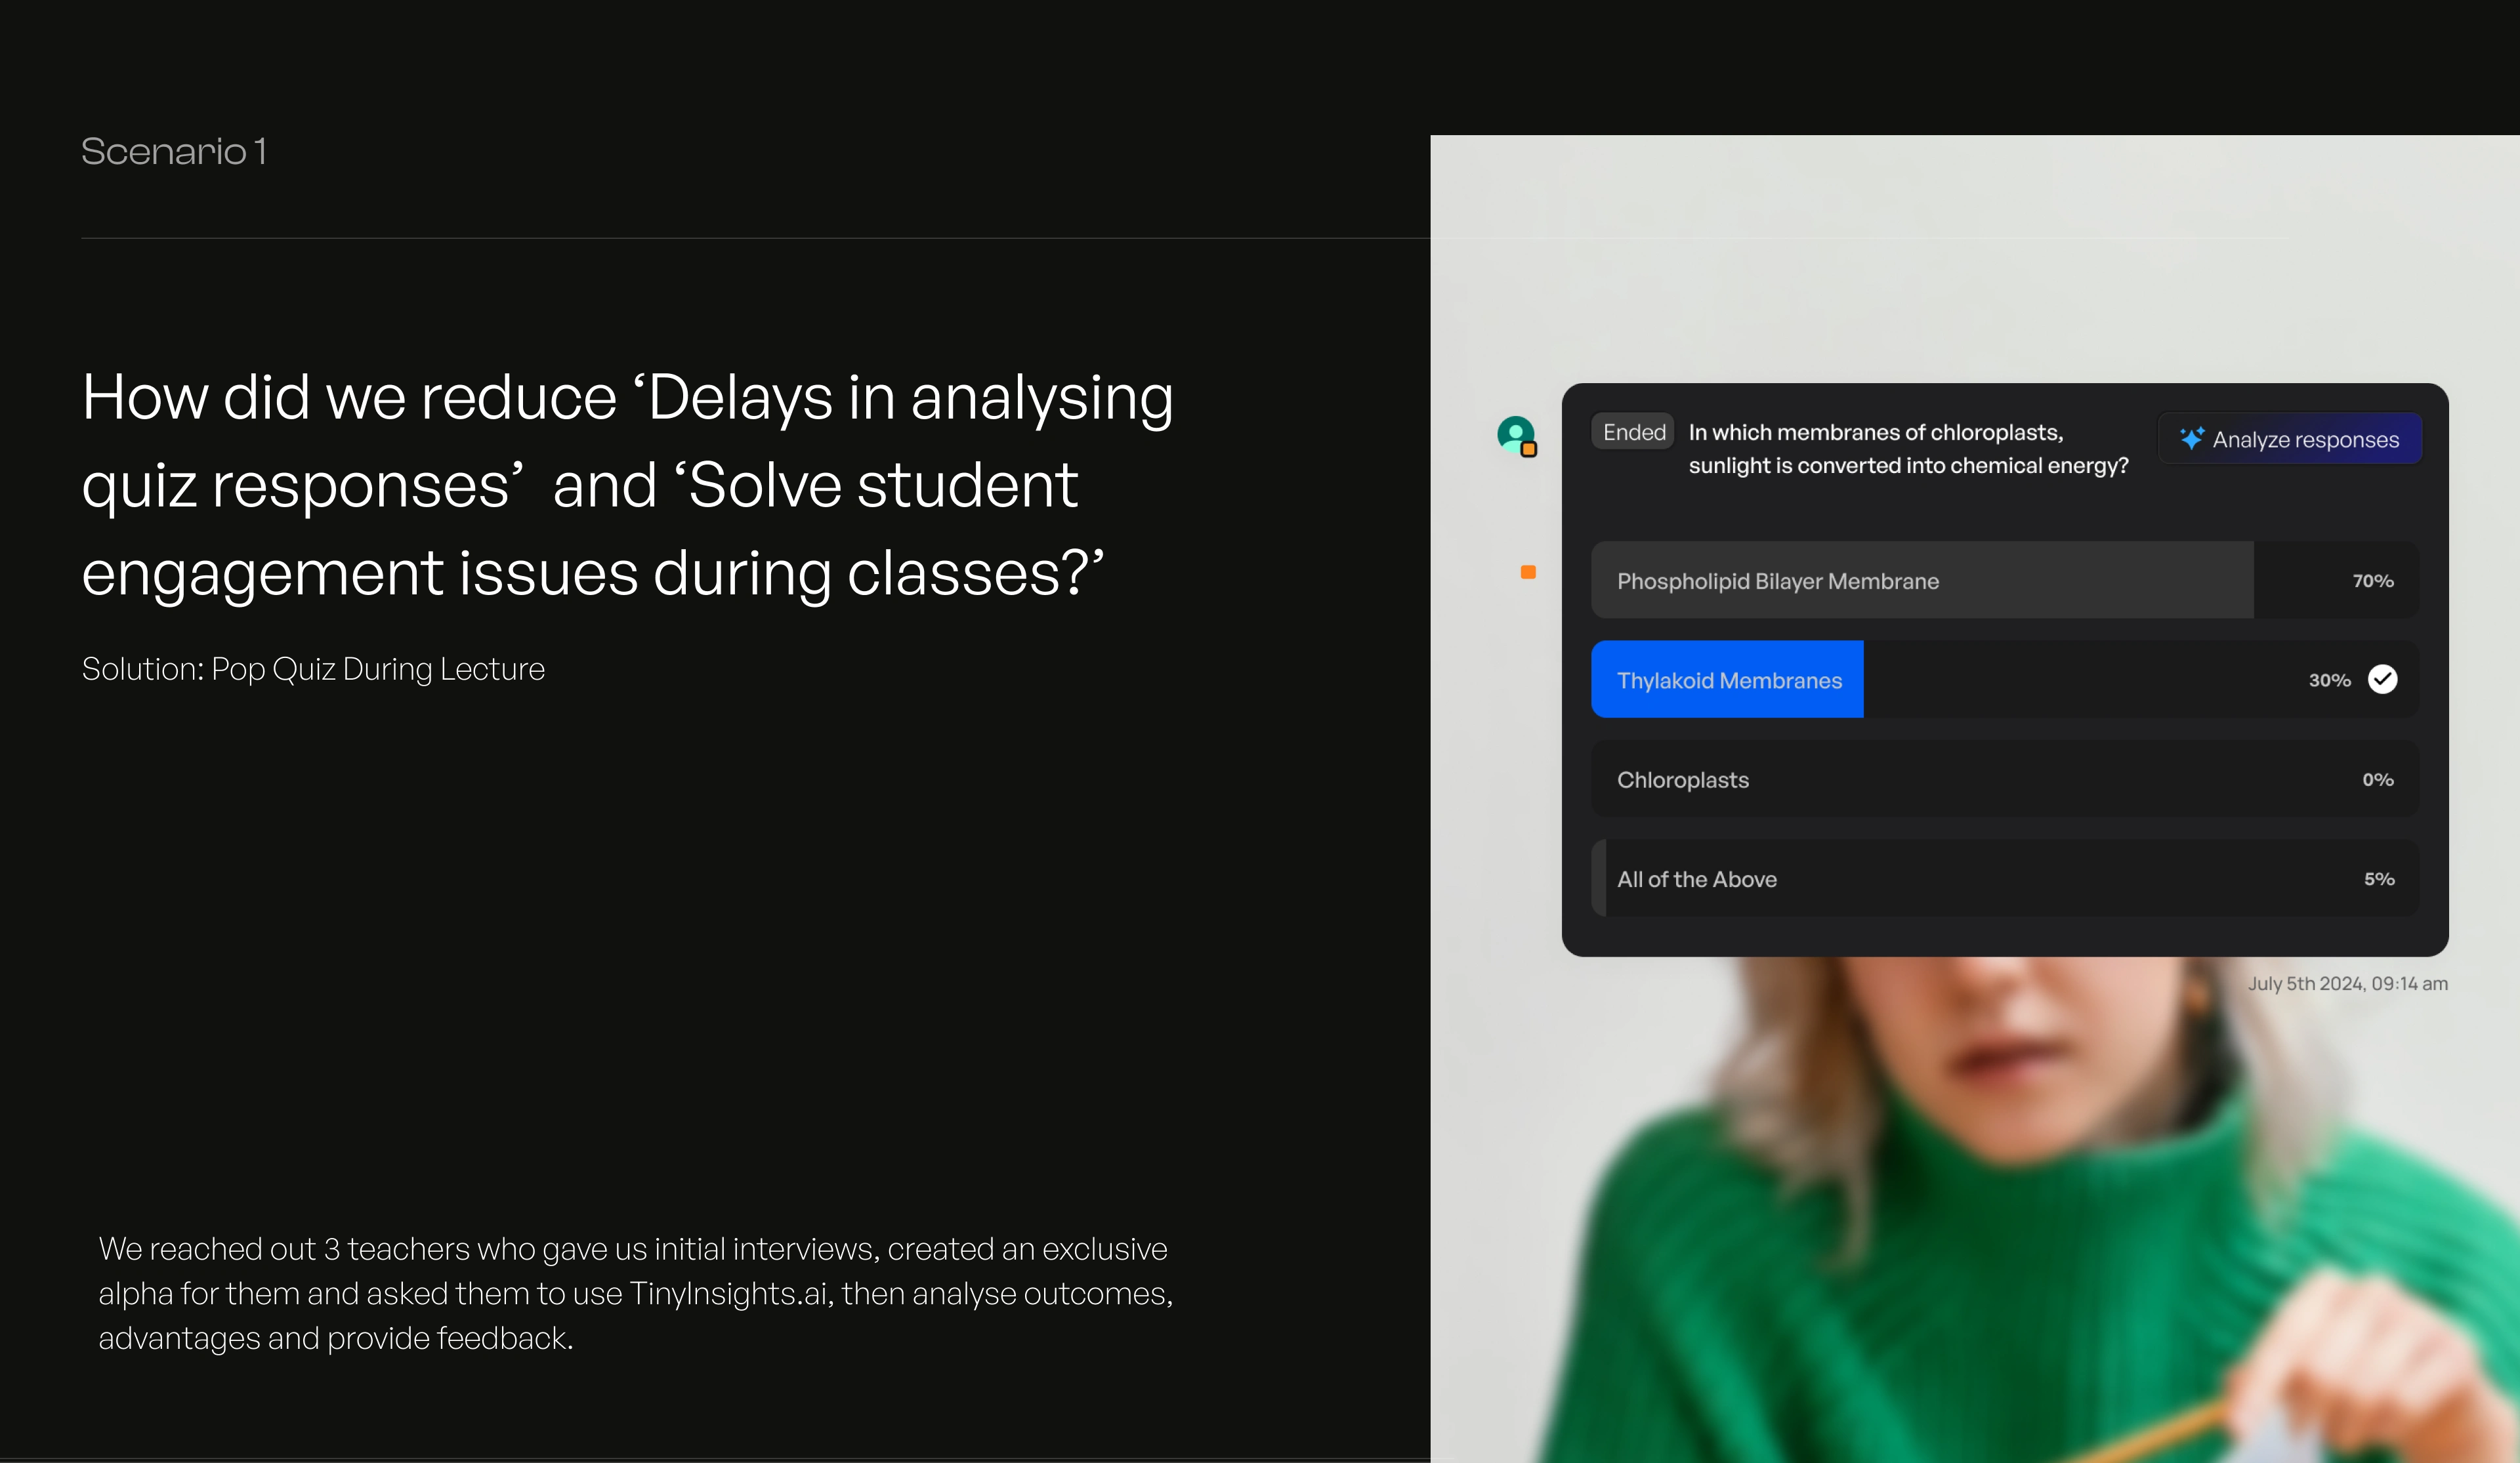Click the 70% result value

(2372, 581)
